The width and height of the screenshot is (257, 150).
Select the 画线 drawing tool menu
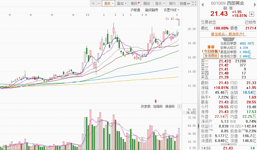(147, 3)
